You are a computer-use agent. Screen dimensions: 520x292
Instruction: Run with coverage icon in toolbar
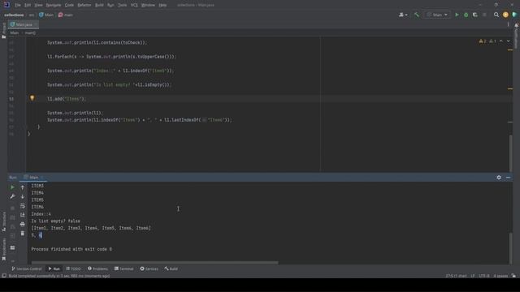click(x=474, y=15)
